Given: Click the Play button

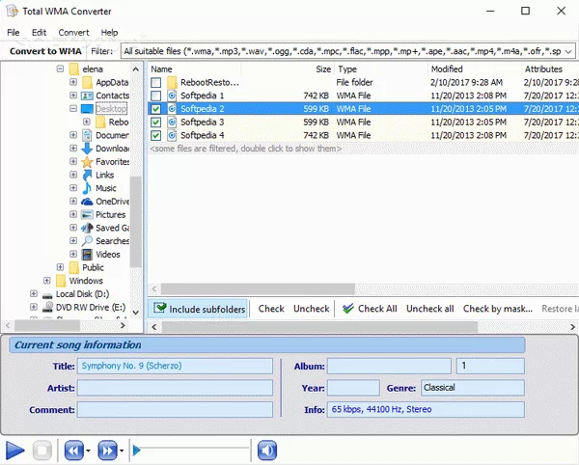Looking at the screenshot, I should pyautogui.click(x=14, y=450).
